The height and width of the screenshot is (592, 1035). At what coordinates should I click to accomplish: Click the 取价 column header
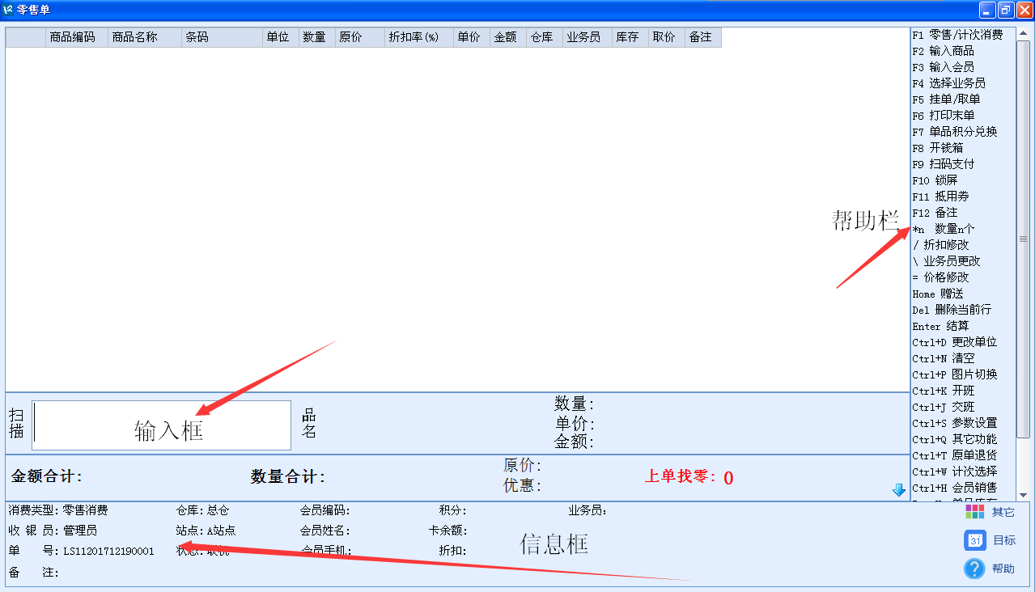tap(666, 37)
